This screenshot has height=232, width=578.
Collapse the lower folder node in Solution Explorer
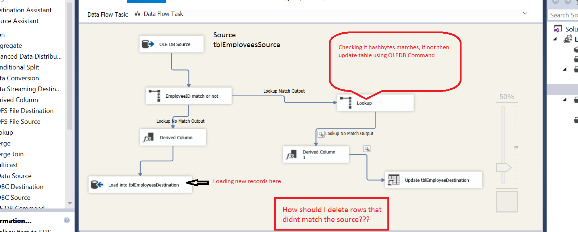565,100
